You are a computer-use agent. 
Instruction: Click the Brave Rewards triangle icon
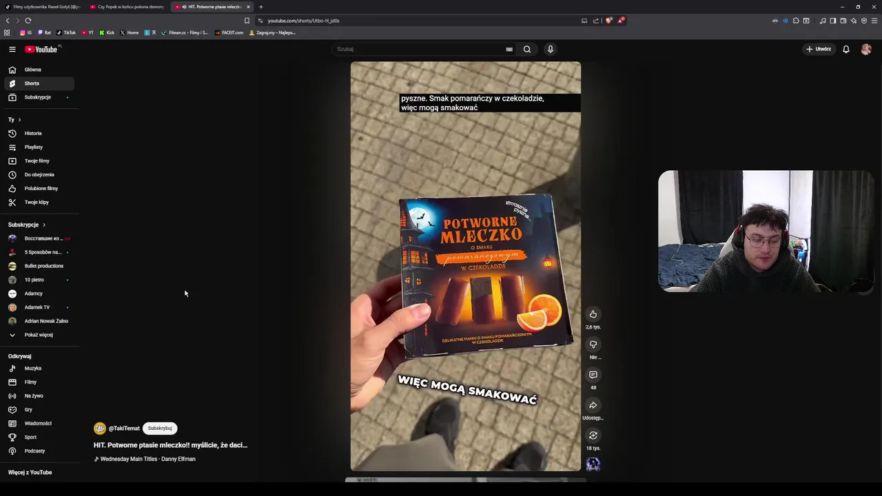621,21
